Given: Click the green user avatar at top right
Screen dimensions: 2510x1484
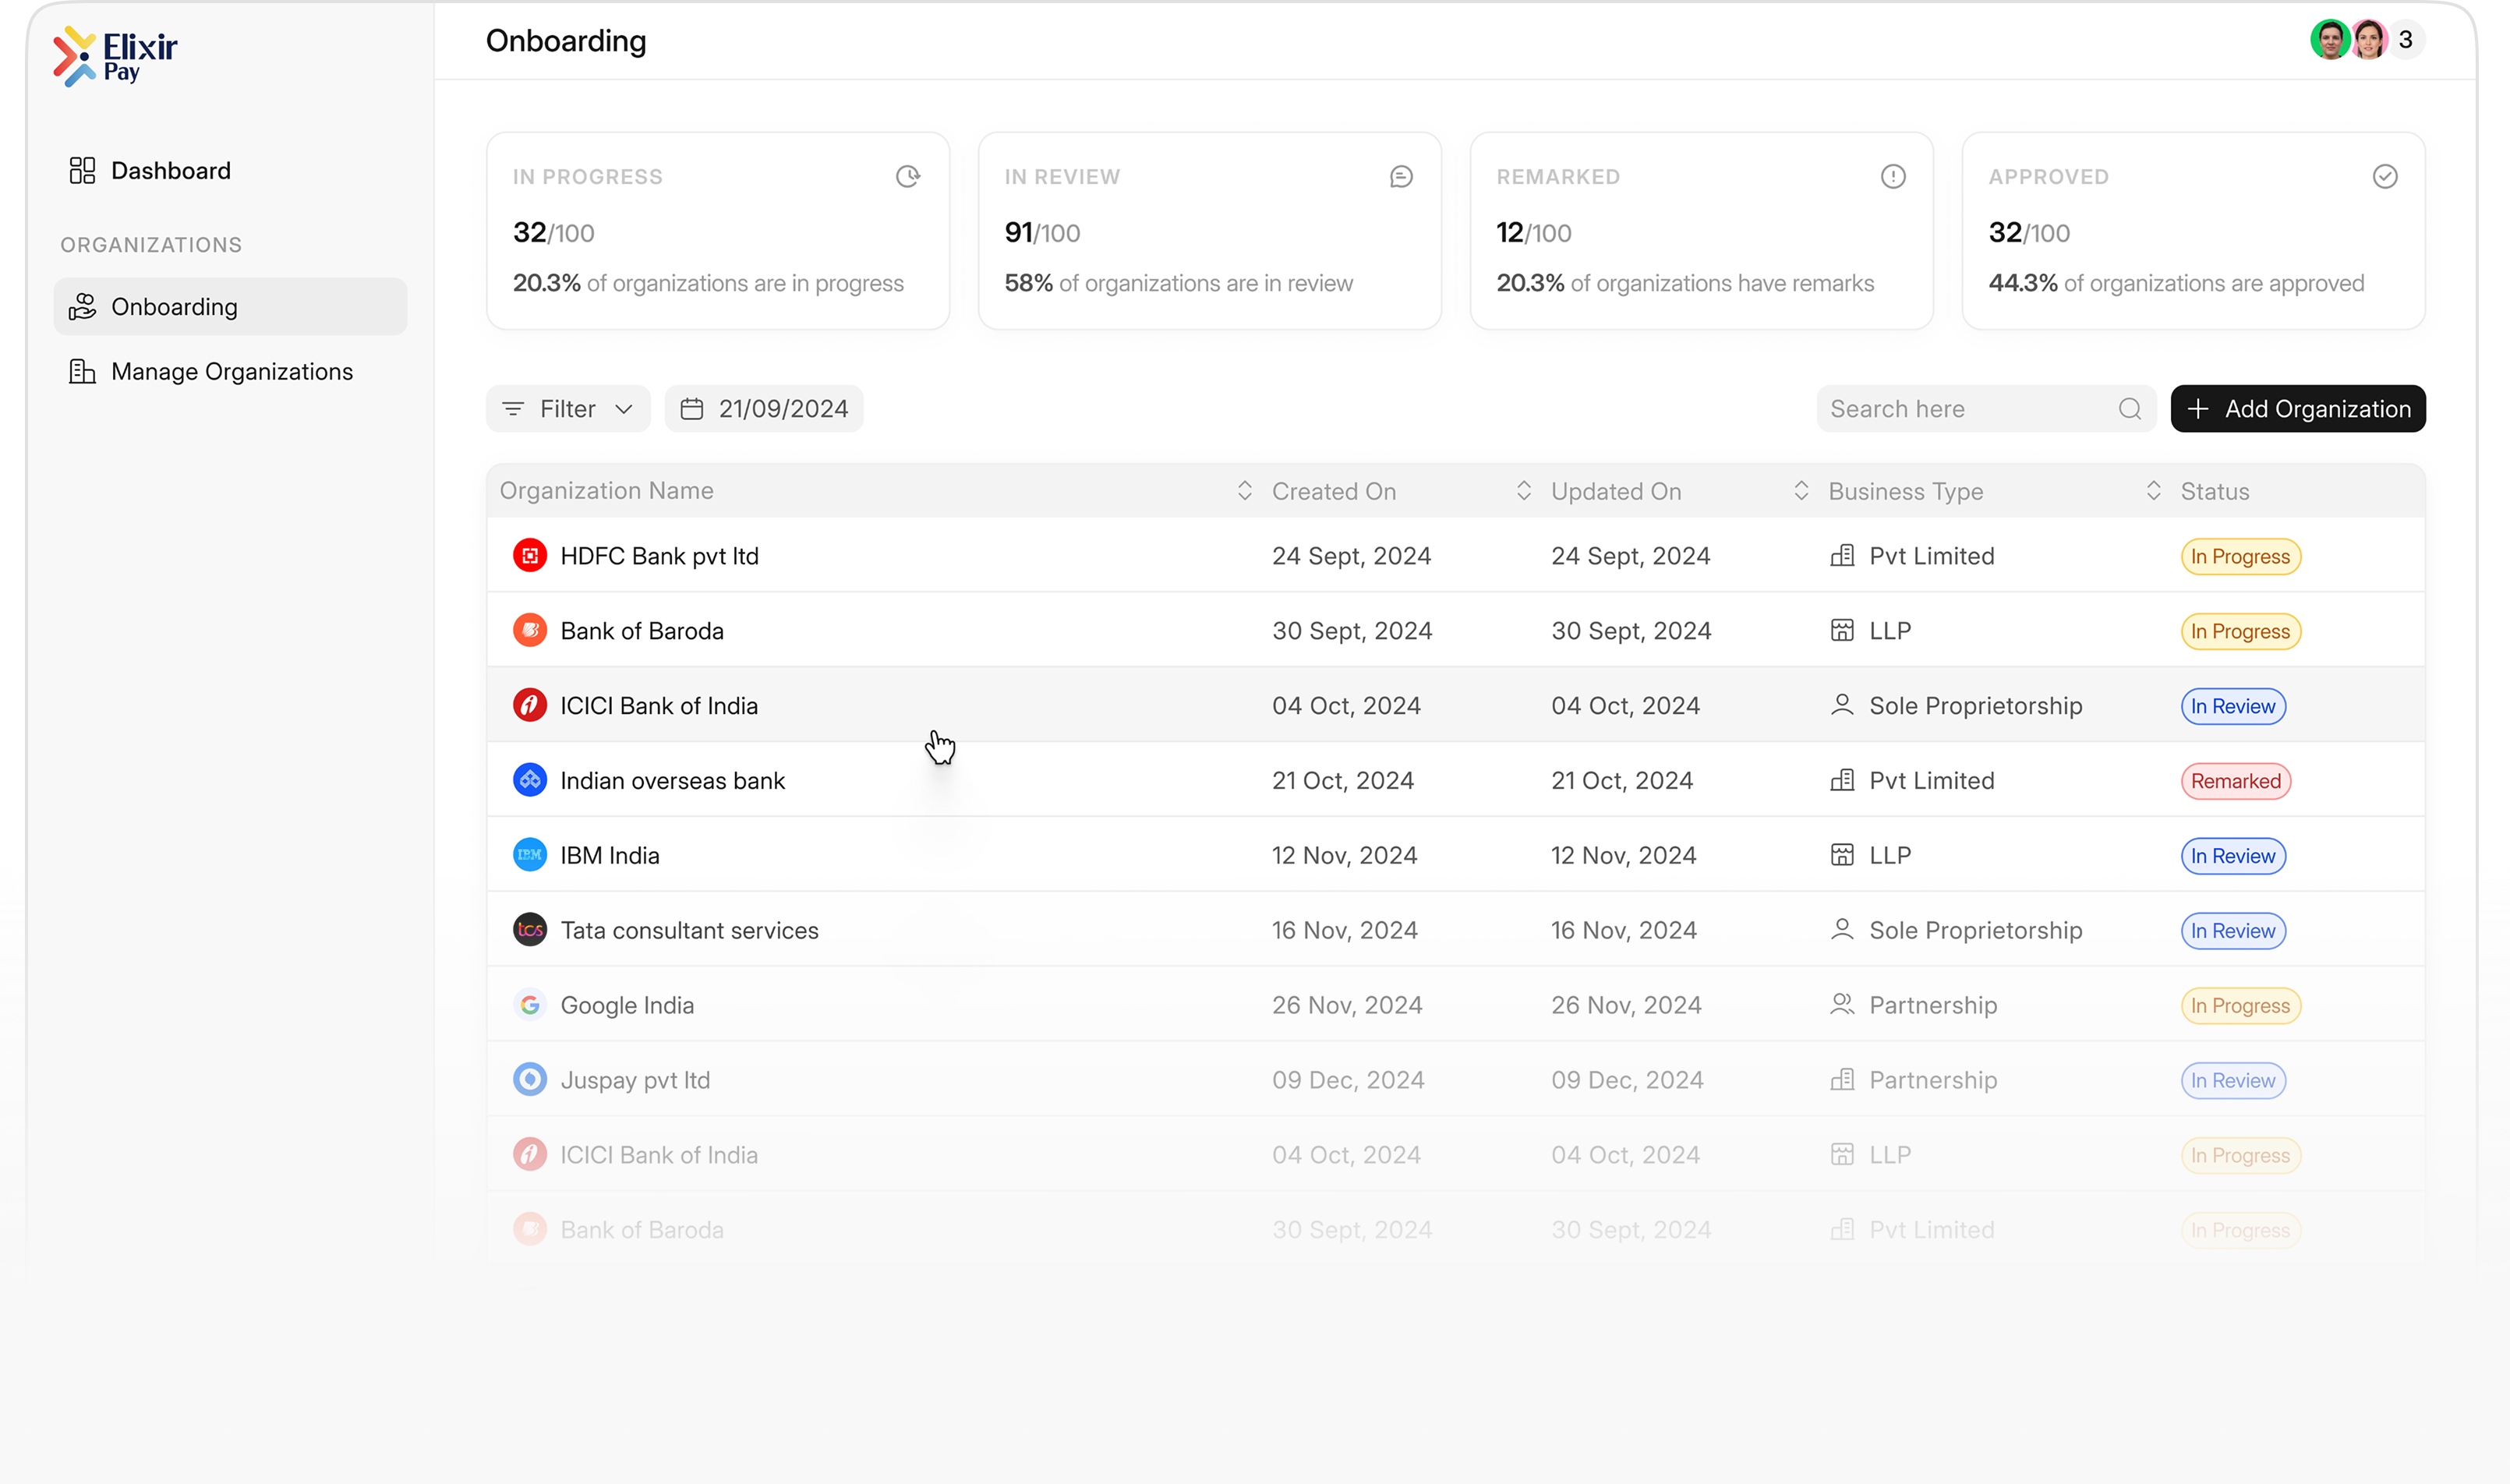Looking at the screenshot, I should click(x=2330, y=40).
